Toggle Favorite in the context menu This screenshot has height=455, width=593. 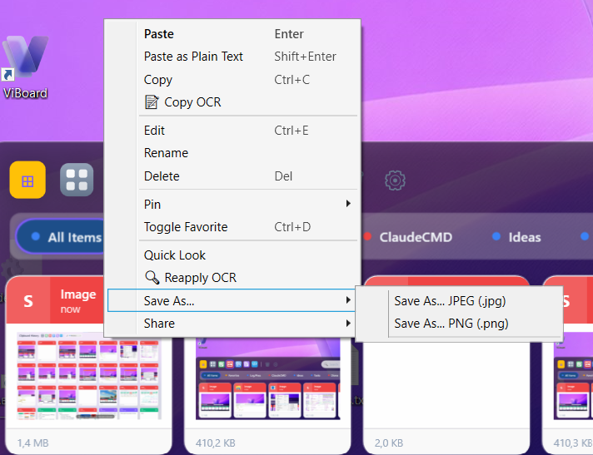coord(185,227)
